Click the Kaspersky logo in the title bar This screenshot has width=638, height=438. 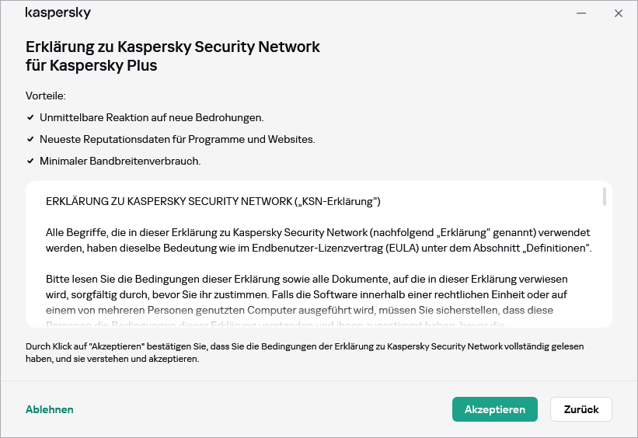tap(58, 13)
